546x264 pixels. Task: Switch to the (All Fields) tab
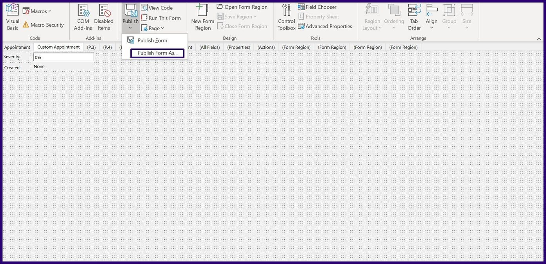point(209,47)
